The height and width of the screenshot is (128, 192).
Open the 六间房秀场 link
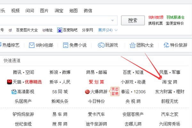coord(170,124)
